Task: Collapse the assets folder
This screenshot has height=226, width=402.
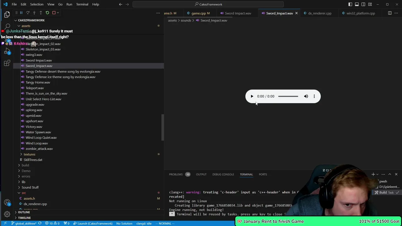Action: coord(26,26)
